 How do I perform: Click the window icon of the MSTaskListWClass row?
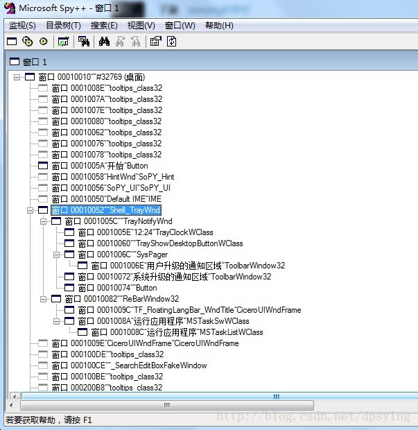click(x=82, y=332)
